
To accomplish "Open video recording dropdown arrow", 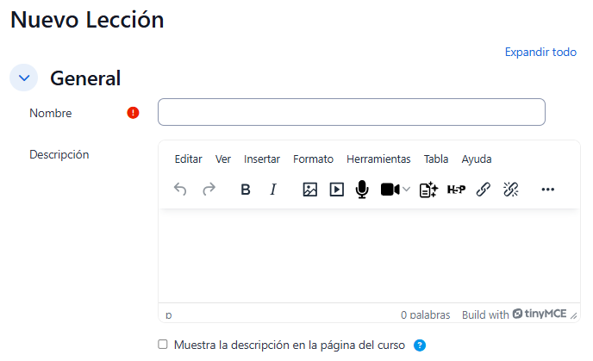I will pos(407,190).
